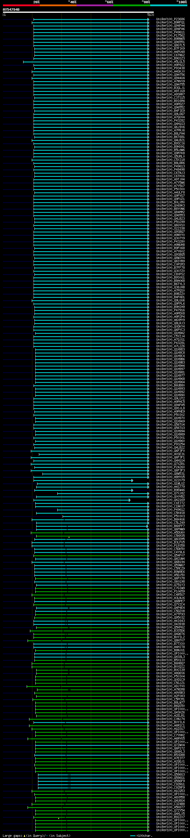Select label UniRef100_Q7XJ82
This screenshot has width=190, height=838.
point(170,493)
